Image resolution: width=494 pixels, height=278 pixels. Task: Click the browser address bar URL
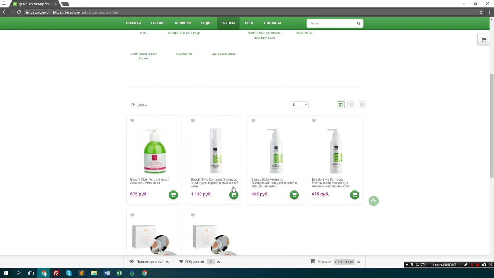[86, 12]
